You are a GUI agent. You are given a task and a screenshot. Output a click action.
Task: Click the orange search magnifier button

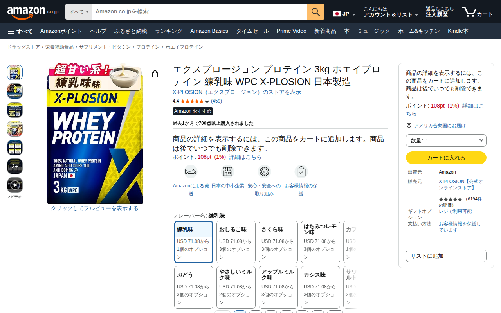[x=315, y=12]
